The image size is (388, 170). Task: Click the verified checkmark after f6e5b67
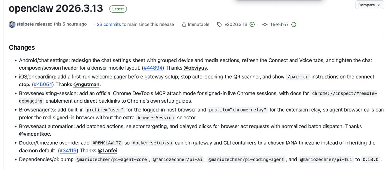point(294,24)
